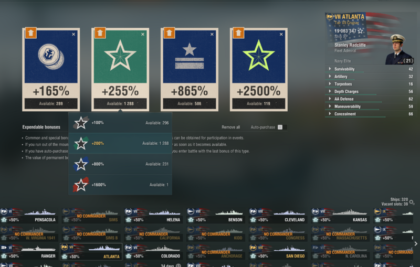
Task: Toggle the Auto-purchase switch
Action: click(x=282, y=127)
